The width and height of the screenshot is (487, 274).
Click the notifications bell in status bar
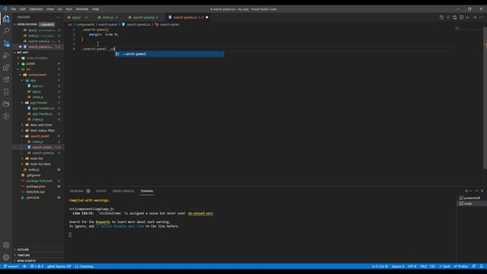(x=482, y=266)
